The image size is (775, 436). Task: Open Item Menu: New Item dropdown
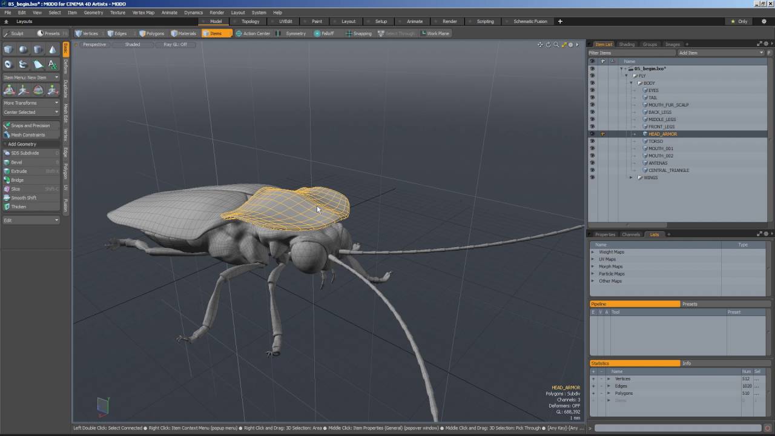tap(31, 78)
